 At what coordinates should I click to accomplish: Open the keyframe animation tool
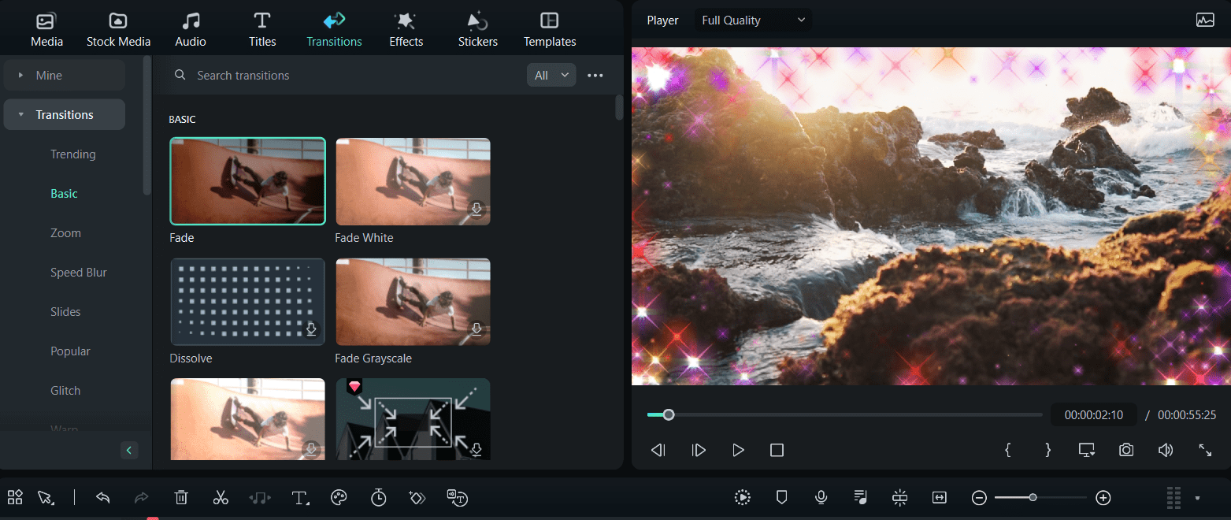(417, 497)
